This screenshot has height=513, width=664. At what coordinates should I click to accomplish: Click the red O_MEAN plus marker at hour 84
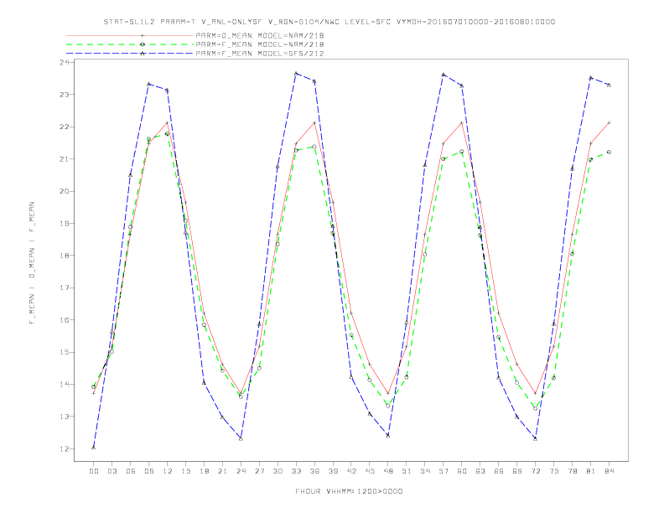point(609,122)
